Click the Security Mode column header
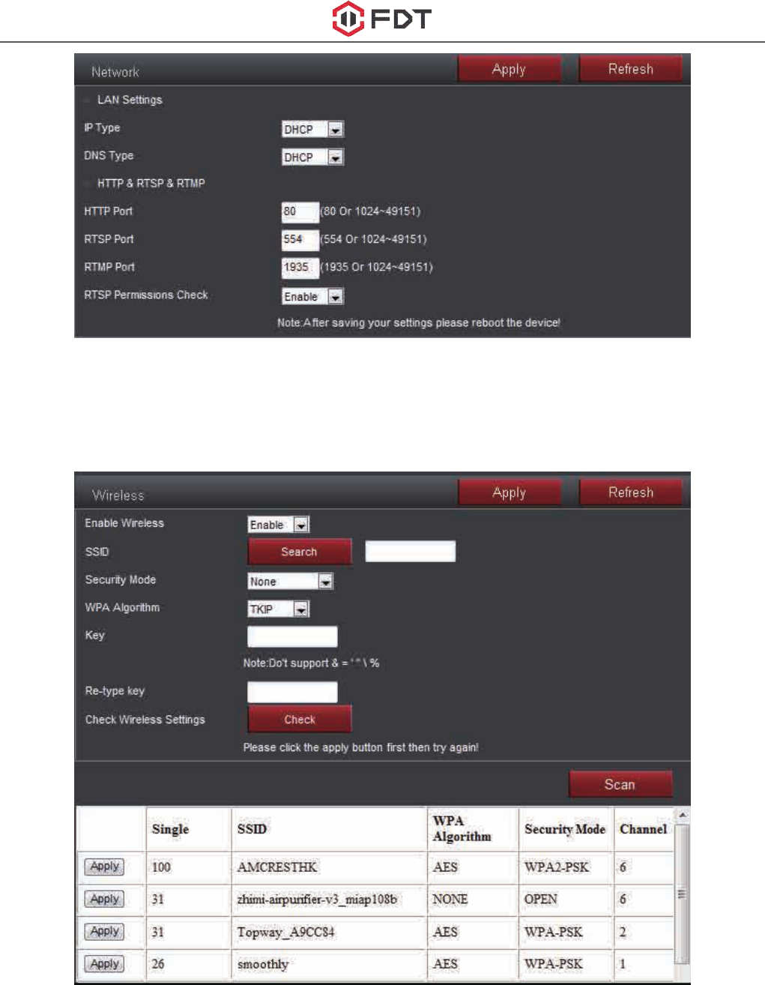765x985 pixels. pos(566,829)
